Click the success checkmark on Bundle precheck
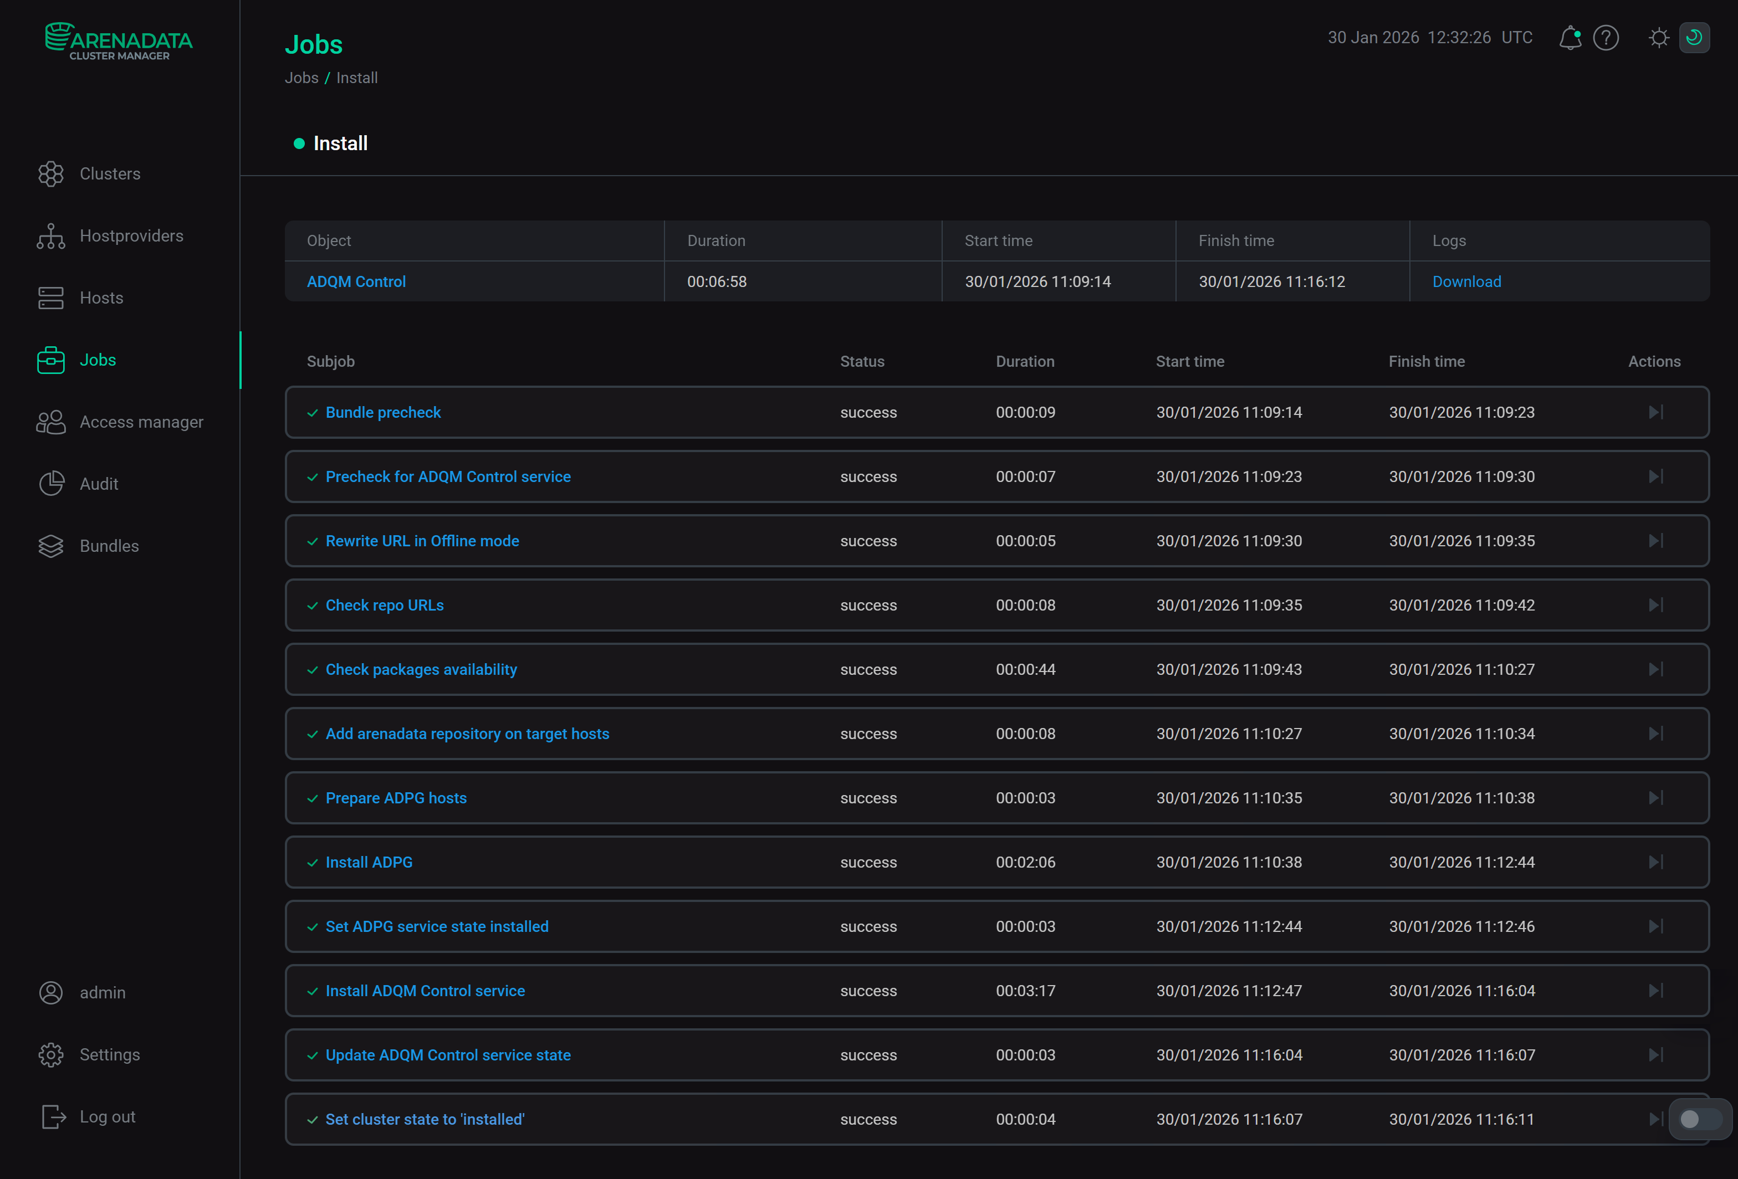Screen dimensions: 1738x1179 pos(313,412)
